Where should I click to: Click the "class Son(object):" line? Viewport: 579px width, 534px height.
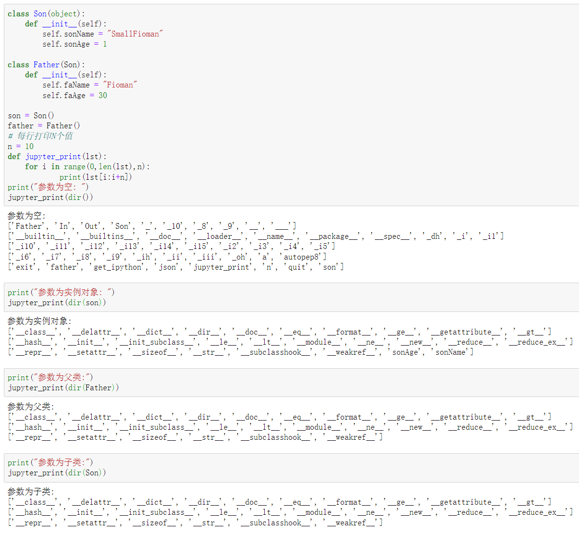pyautogui.click(x=46, y=13)
